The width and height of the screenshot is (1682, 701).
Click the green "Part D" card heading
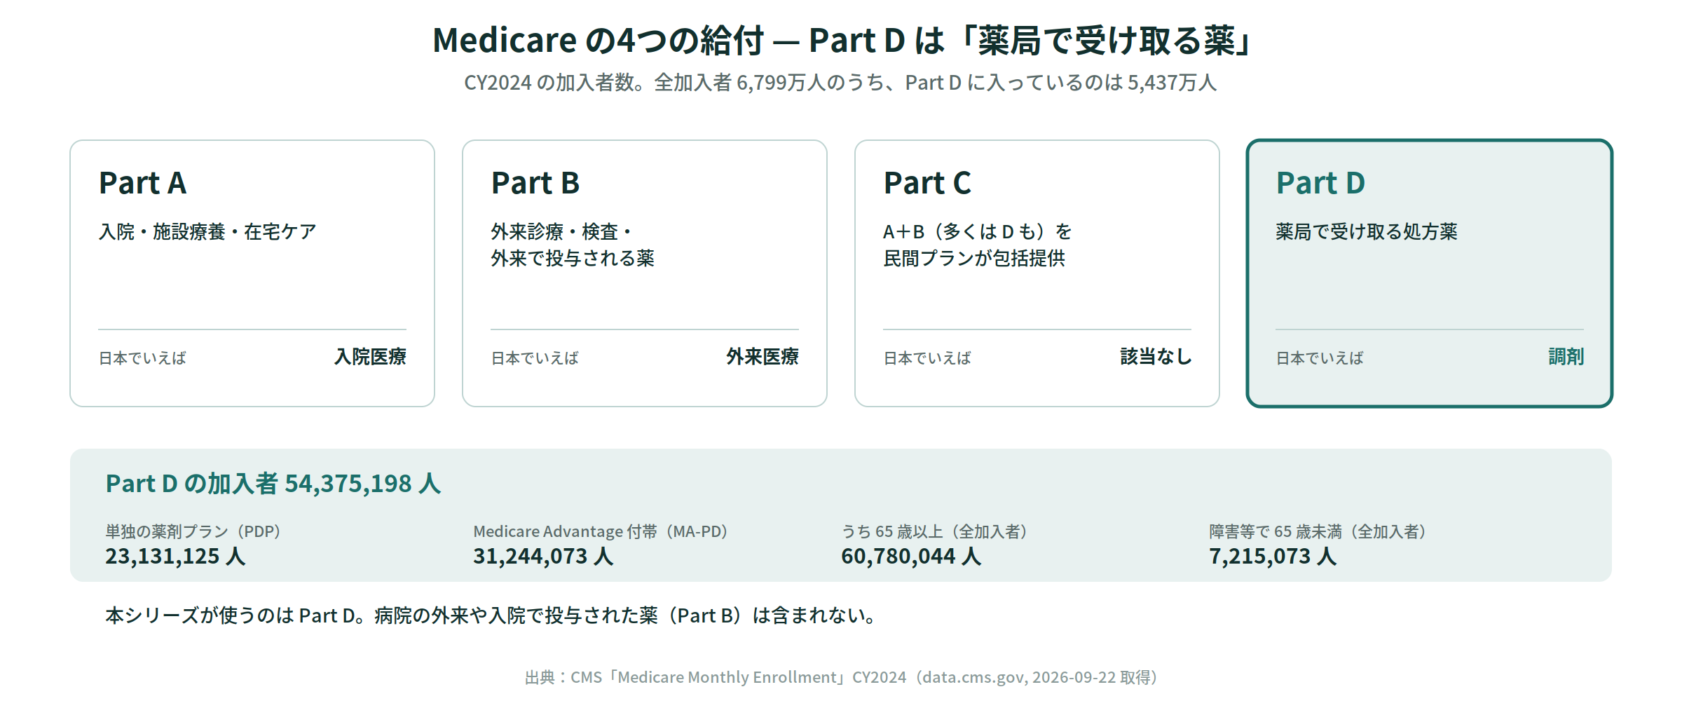coord(1321,183)
